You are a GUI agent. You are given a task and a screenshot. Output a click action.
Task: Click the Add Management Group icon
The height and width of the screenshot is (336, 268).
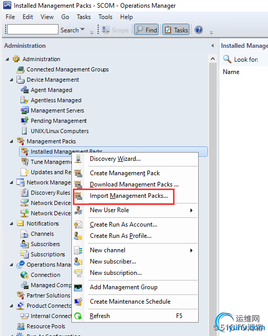click(x=78, y=287)
